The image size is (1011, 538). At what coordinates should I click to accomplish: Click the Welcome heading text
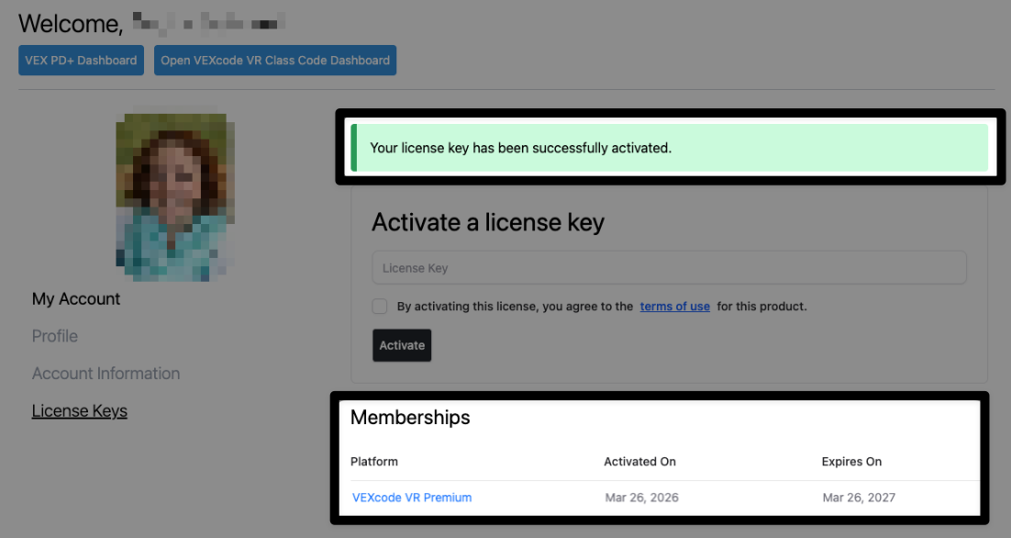(70, 23)
